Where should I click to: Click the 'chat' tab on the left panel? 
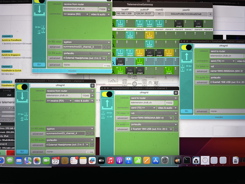pyautogui.click(x=9, y=95)
